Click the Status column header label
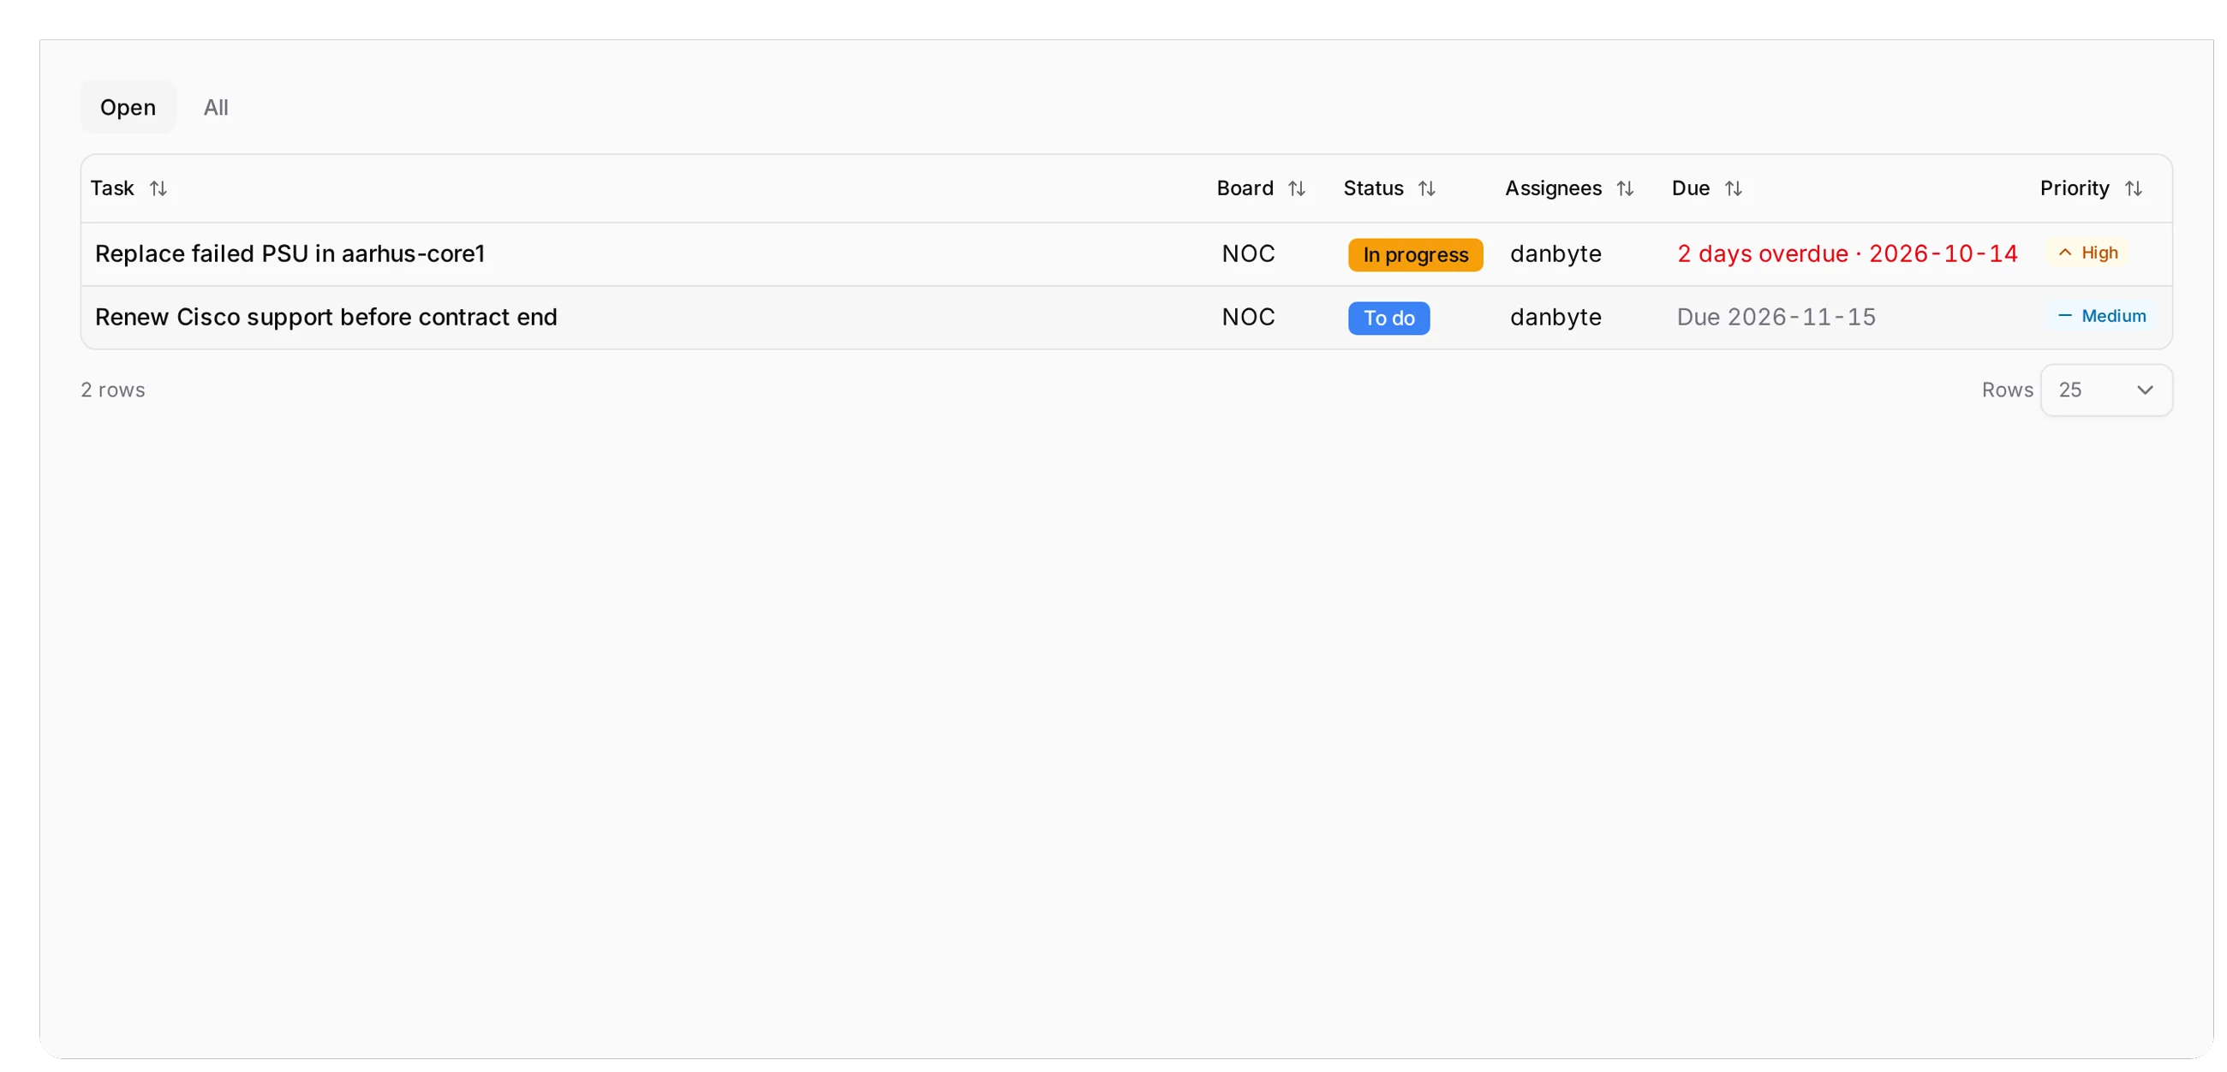 tap(1373, 188)
